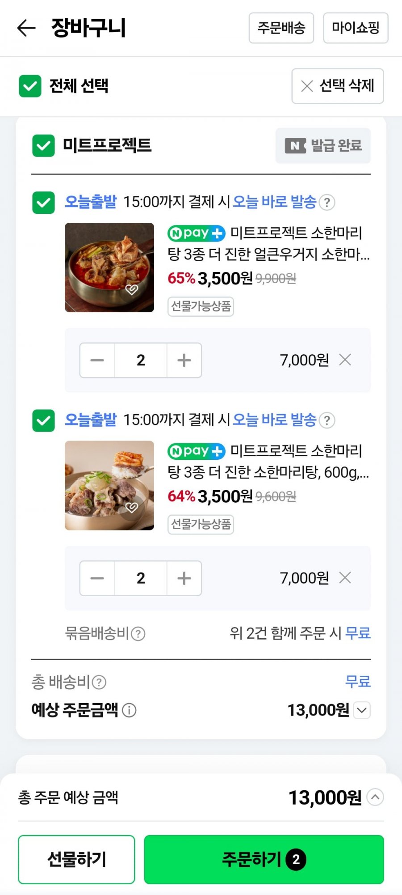402x895 pixels.
Task: Toggle the 전체 선택 checkbox
Action: pyautogui.click(x=30, y=86)
